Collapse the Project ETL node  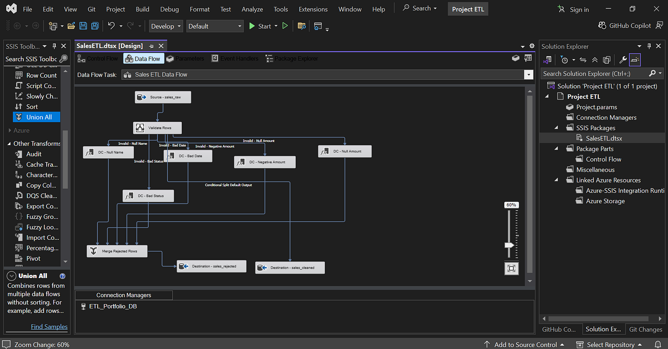pos(547,96)
